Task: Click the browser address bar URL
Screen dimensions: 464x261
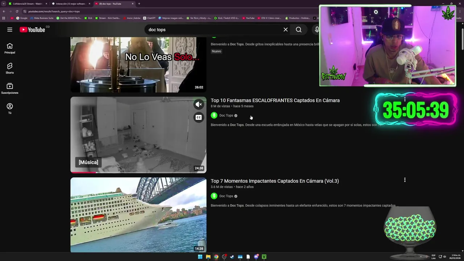Action: 54,11
